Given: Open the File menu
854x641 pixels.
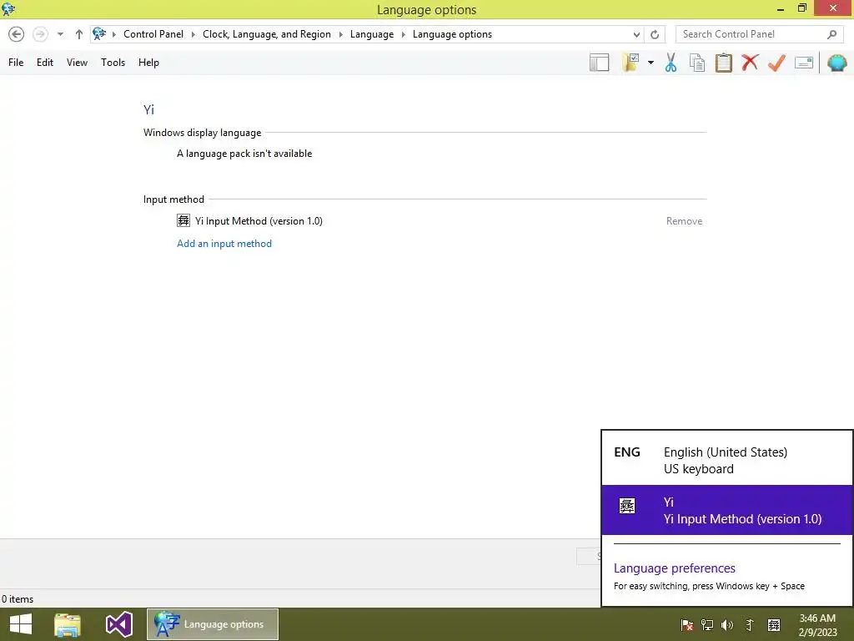Looking at the screenshot, I should [x=16, y=63].
